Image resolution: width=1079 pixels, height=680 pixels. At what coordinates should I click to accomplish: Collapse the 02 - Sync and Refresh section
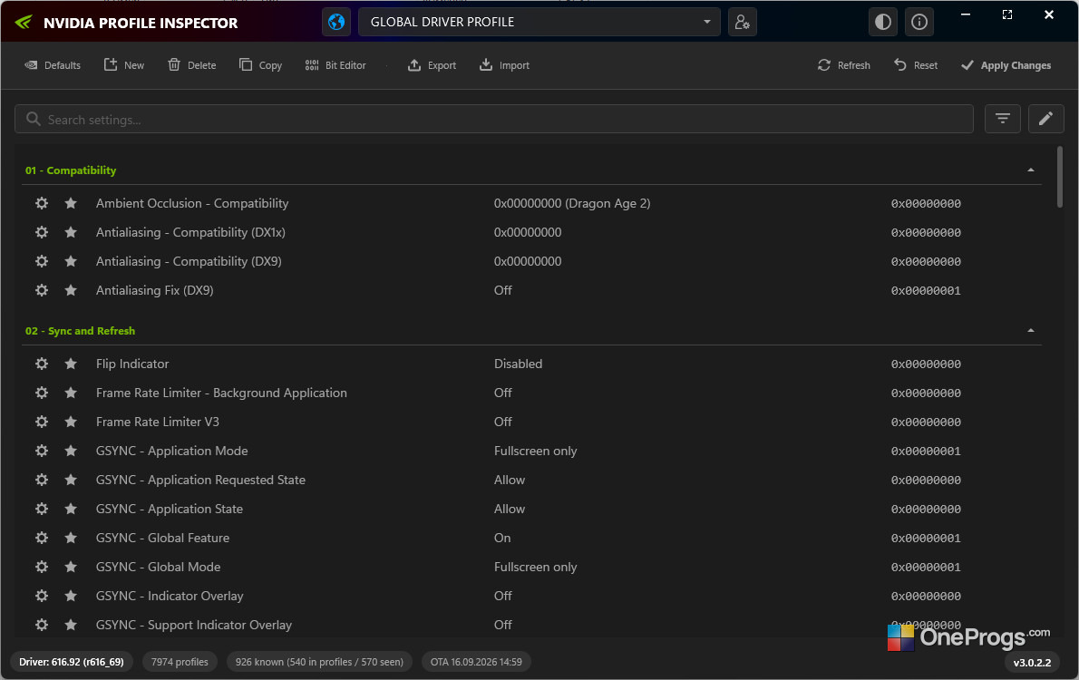pyautogui.click(x=1030, y=330)
